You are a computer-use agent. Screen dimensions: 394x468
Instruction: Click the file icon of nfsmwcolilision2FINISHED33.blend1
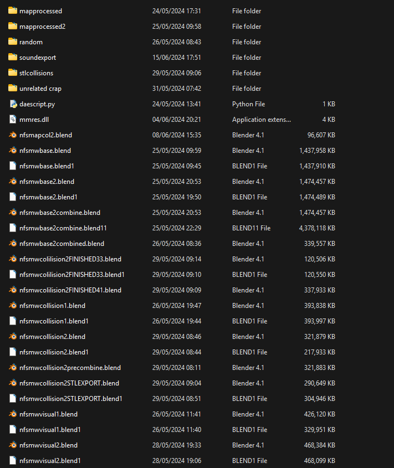[13, 275]
